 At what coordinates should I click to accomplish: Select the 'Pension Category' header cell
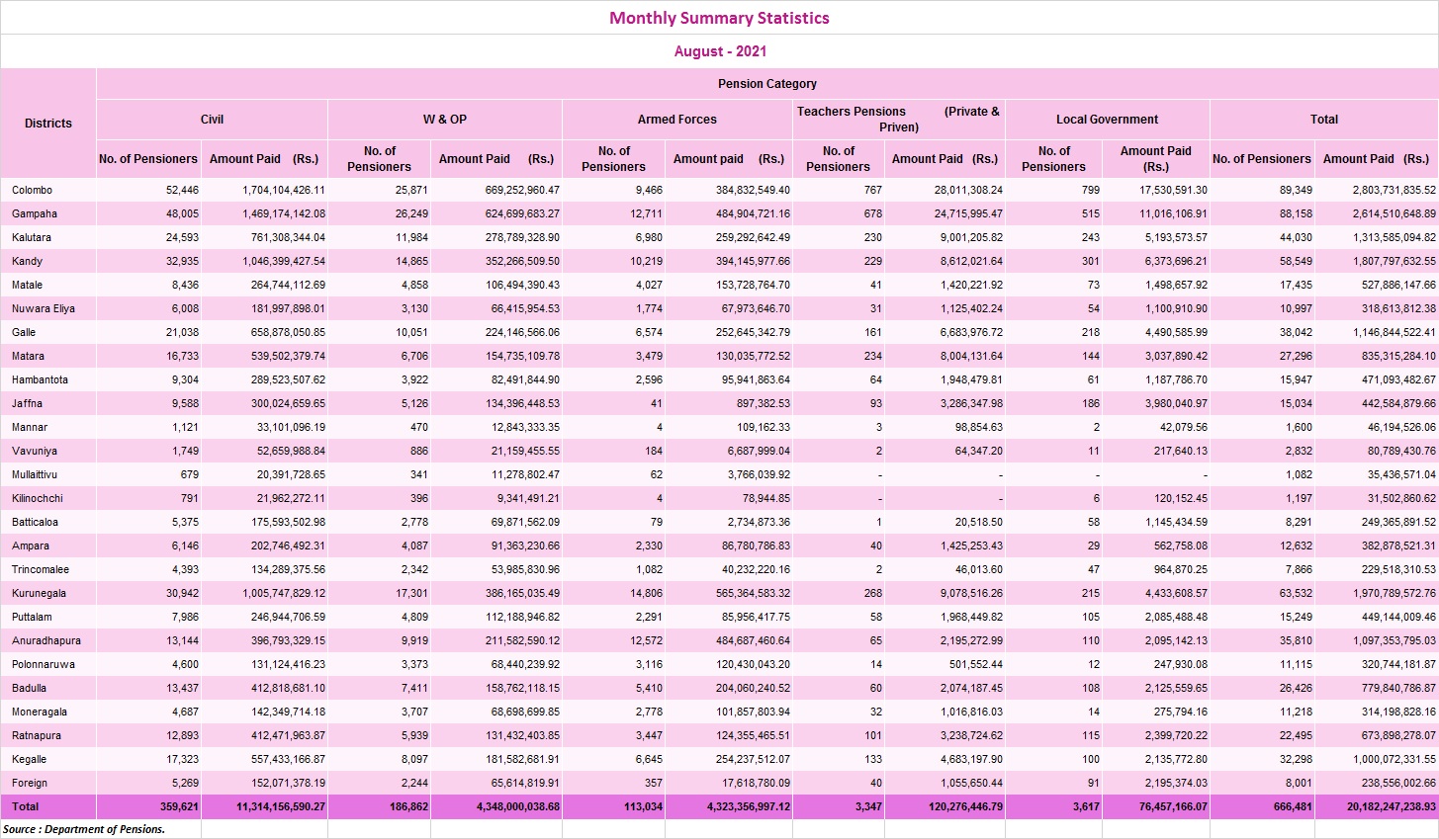(767, 84)
